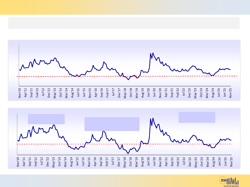Select Nov'25 label on upper chart axis

coord(230,93)
